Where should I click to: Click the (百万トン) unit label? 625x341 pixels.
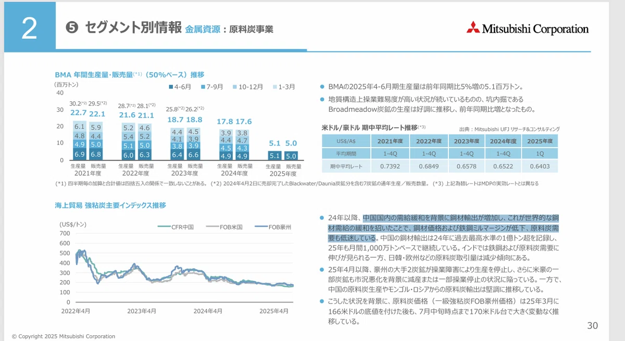tap(67, 84)
